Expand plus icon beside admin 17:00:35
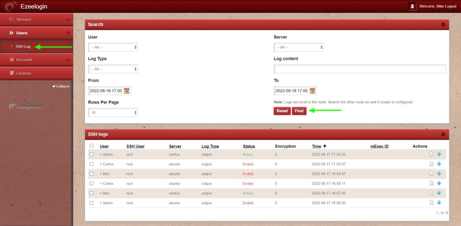The width and height of the screenshot is (461, 226). click(101, 155)
